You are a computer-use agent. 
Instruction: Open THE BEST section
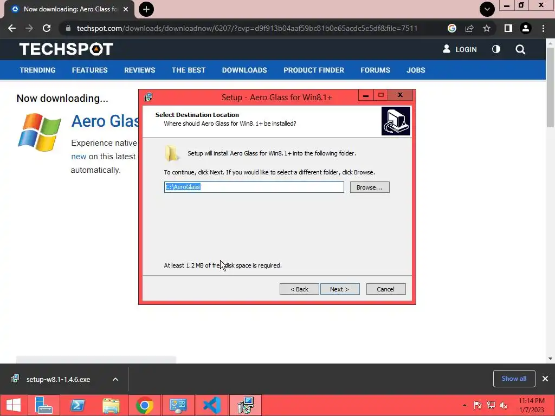pyautogui.click(x=188, y=70)
